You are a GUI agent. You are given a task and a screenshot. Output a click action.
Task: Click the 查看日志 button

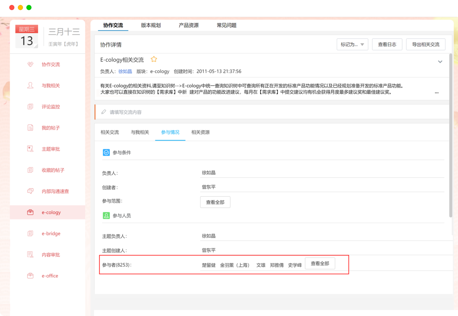tap(387, 44)
